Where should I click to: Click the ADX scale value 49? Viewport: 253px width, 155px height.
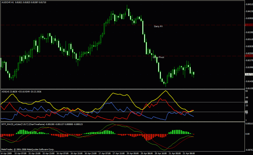pyautogui.click(x=247, y=98)
